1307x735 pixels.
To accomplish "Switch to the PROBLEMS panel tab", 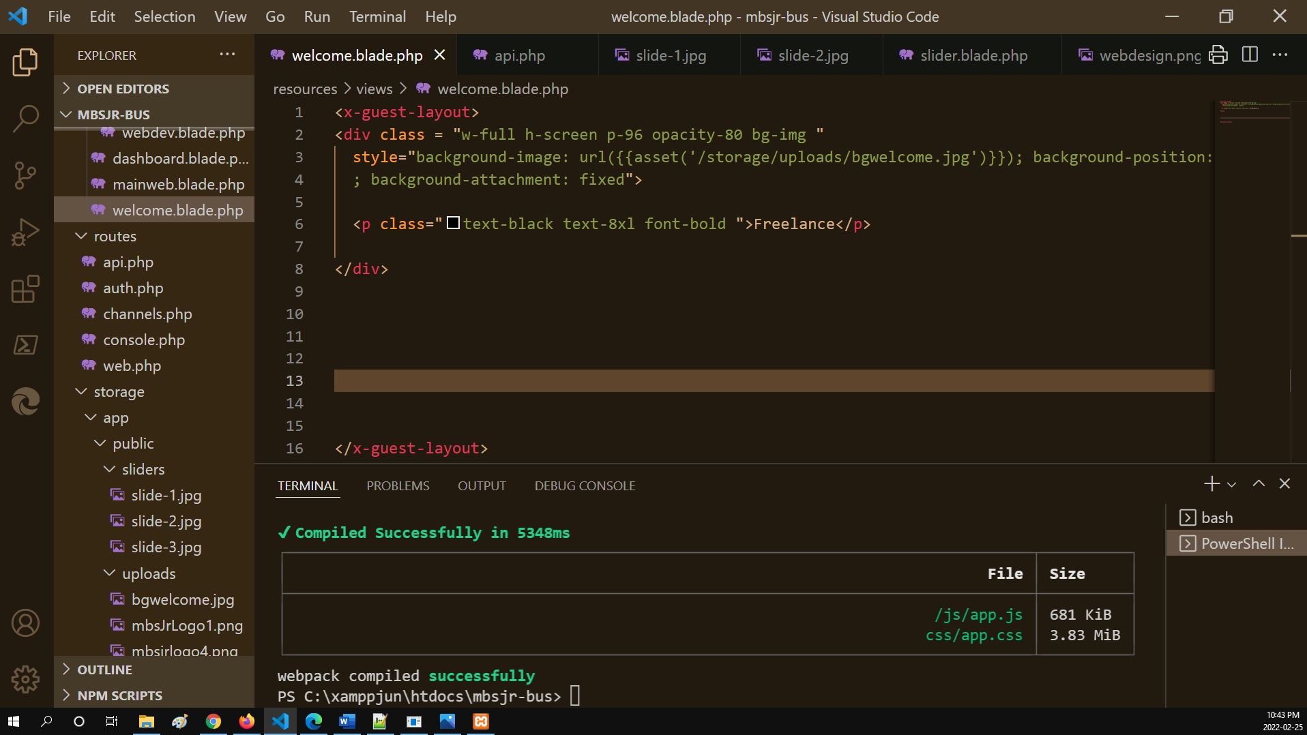I will point(398,485).
